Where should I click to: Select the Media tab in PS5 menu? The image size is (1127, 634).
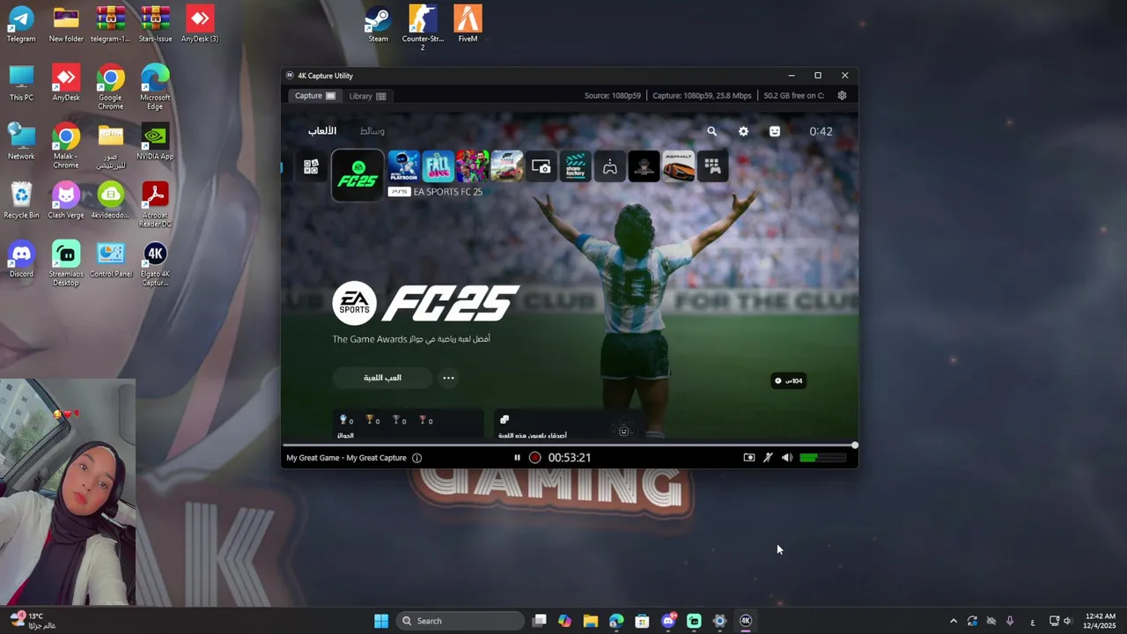[372, 131]
